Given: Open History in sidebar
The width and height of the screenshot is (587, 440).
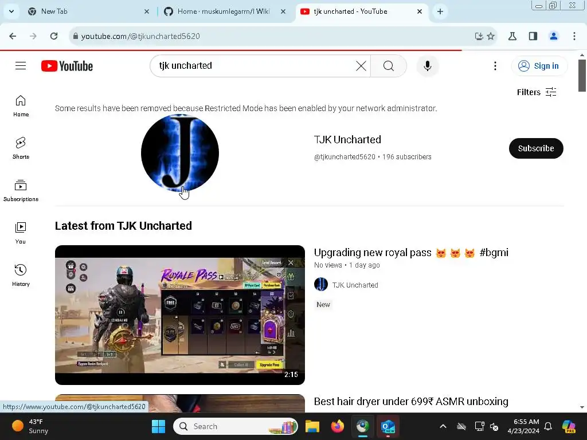Looking at the screenshot, I should pos(21,276).
